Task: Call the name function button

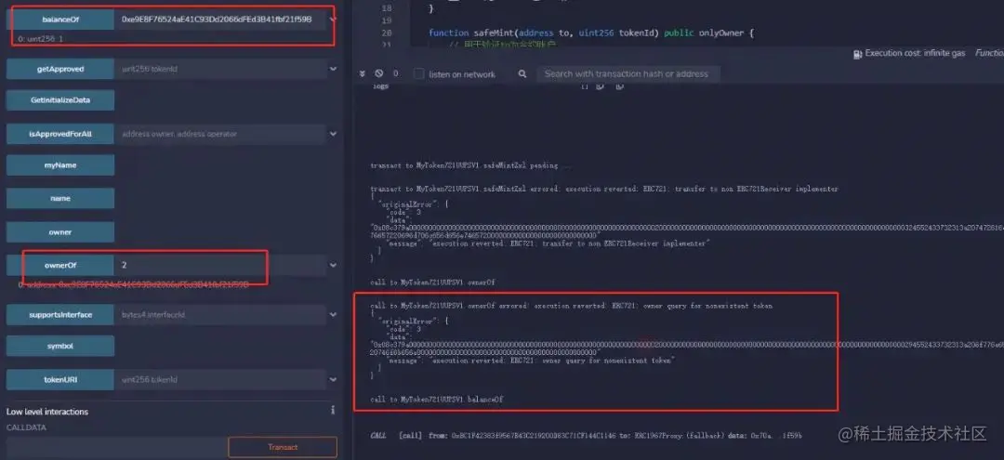Action: 60,198
